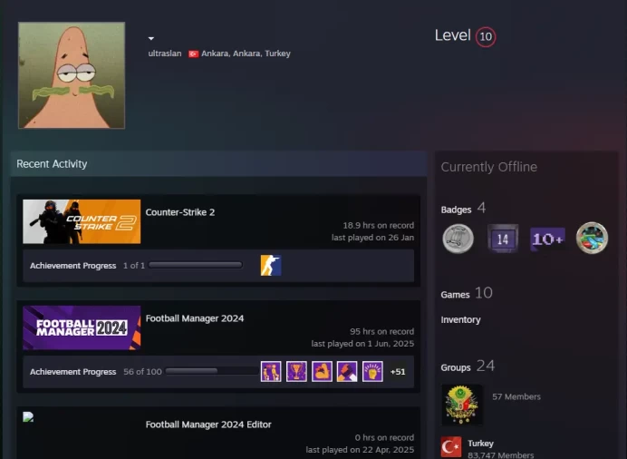Open Achievement Progress for Football Manager 2024

tap(72, 372)
